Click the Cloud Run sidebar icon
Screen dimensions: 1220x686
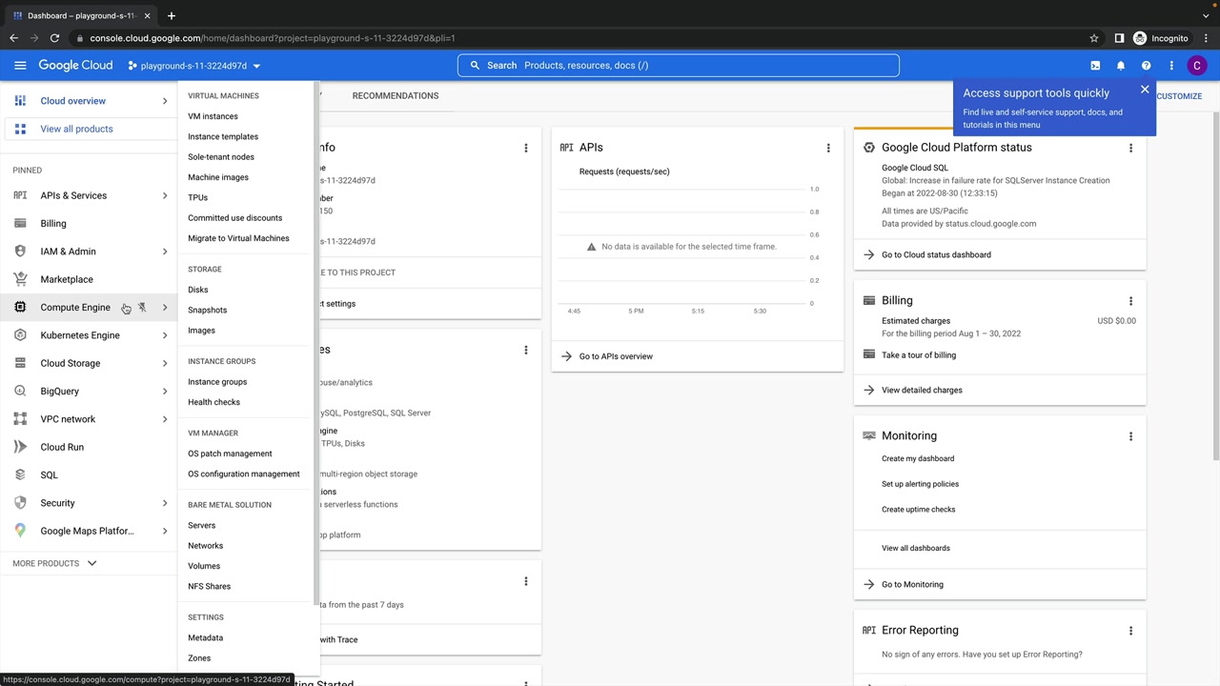click(x=20, y=448)
